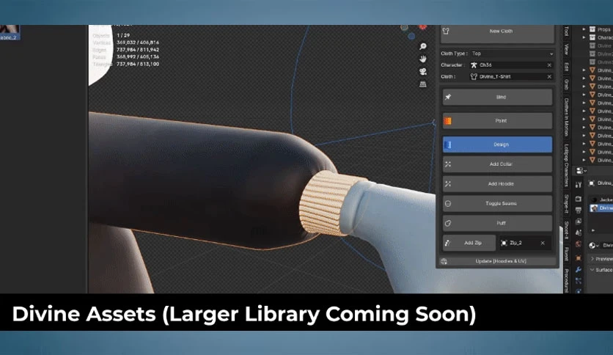Click the Add Collar button
613x355 pixels.
498,164
